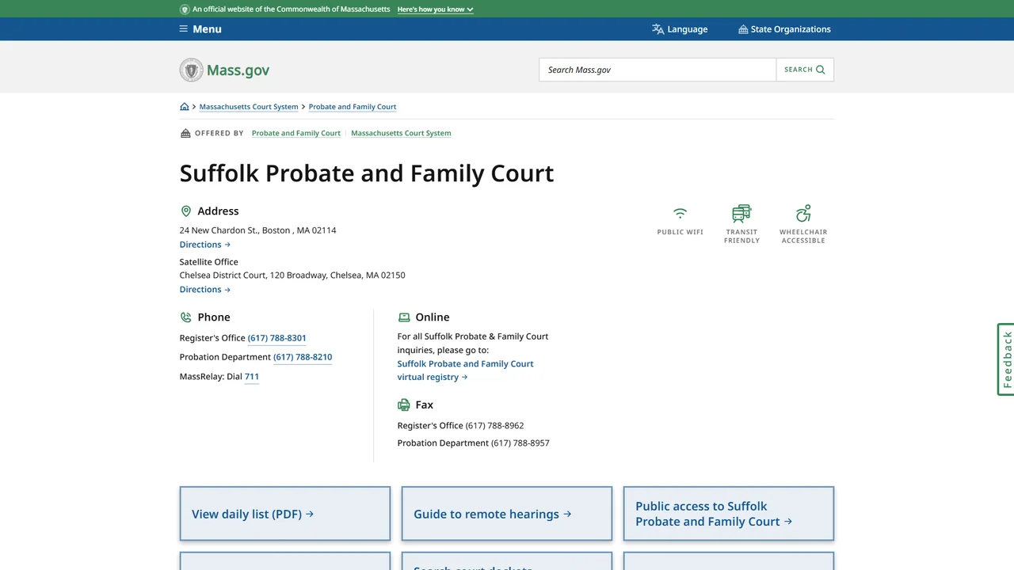This screenshot has width=1014, height=570.
Task: Click the Wheelchair Accessible icon
Action: tap(803, 214)
